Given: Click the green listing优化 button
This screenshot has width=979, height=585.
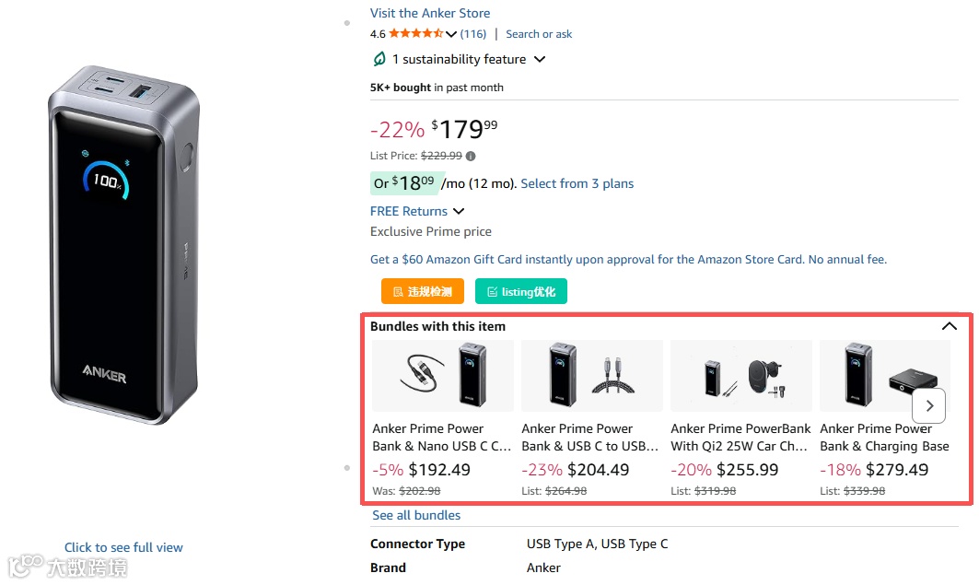Looking at the screenshot, I should pos(521,291).
